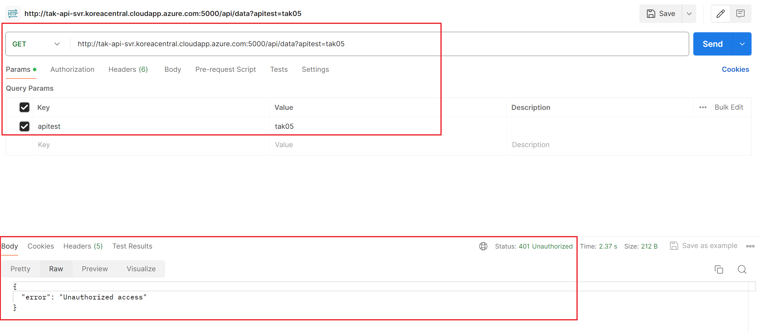This screenshot has height=332, width=760.
Task: Open the Cookies link
Action: click(735, 69)
